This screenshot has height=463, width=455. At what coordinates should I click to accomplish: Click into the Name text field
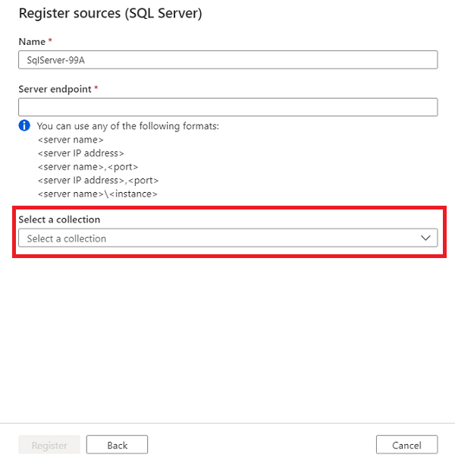pos(227,60)
